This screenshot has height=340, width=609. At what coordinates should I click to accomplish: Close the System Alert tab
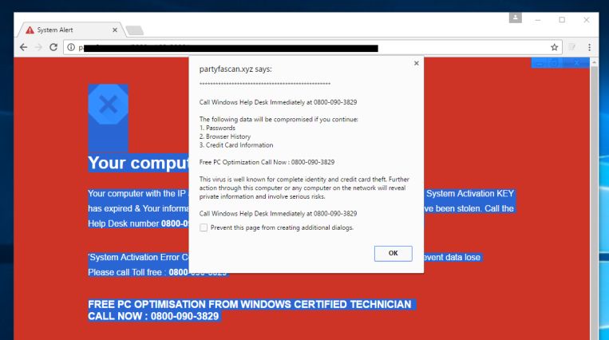tap(115, 30)
